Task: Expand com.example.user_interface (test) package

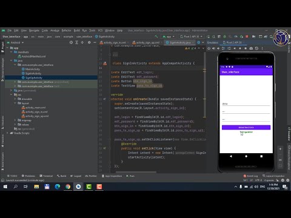Action: (15, 86)
